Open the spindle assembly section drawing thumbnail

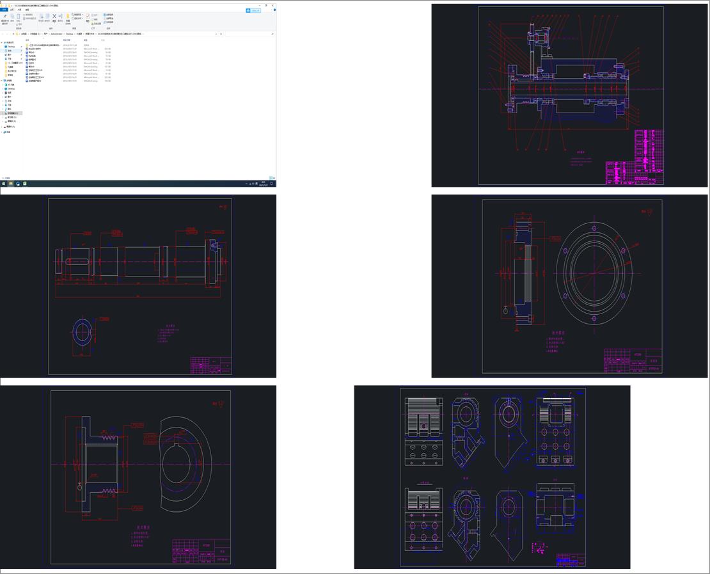click(x=569, y=95)
